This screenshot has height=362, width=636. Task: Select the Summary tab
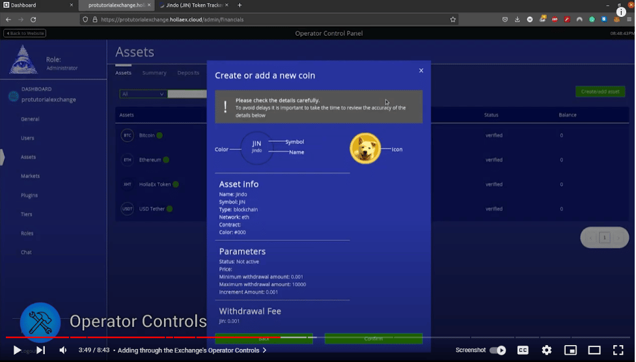pos(154,73)
